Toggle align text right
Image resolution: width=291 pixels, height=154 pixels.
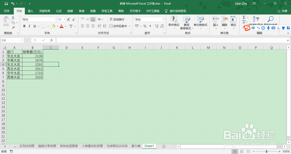[x=93, y=26]
